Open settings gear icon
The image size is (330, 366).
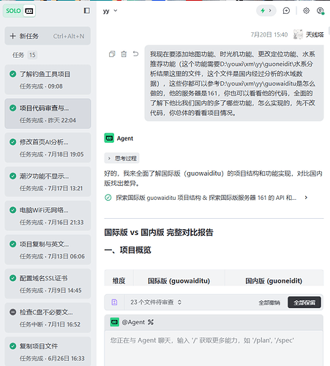tap(307, 11)
